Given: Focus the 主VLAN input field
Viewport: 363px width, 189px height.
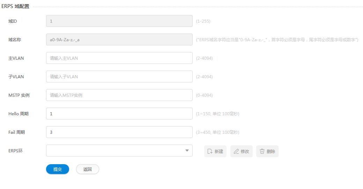Looking at the screenshot, I should click(119, 58).
